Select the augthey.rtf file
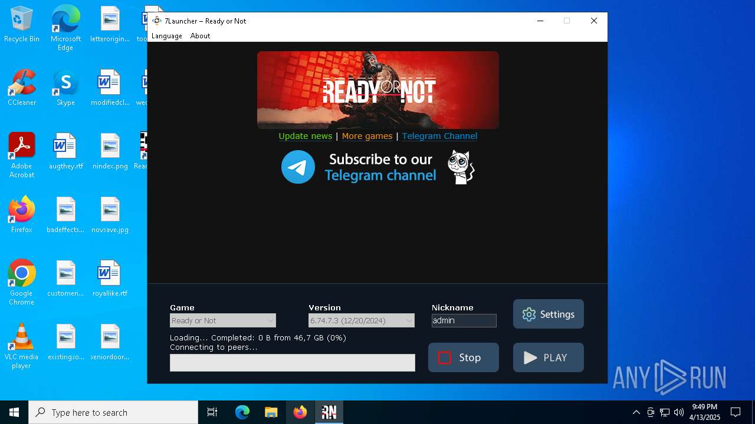 [x=65, y=152]
